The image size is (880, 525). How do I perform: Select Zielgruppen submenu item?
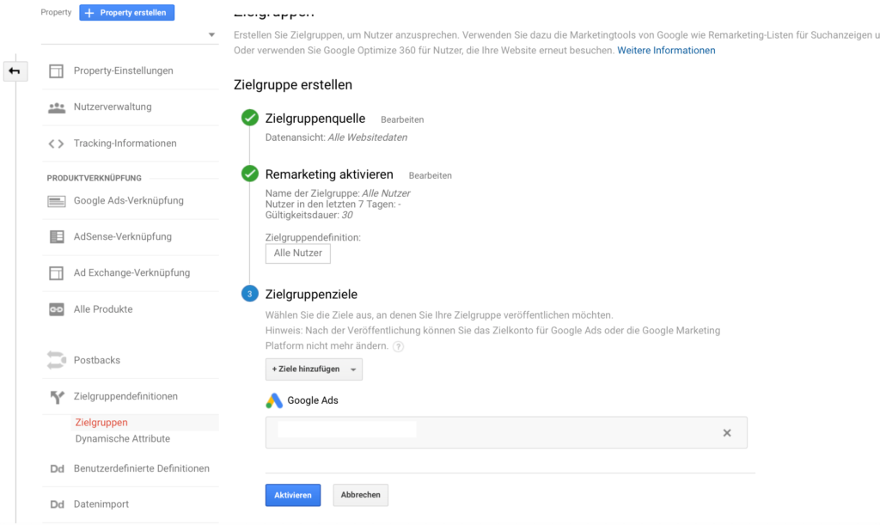(x=101, y=423)
